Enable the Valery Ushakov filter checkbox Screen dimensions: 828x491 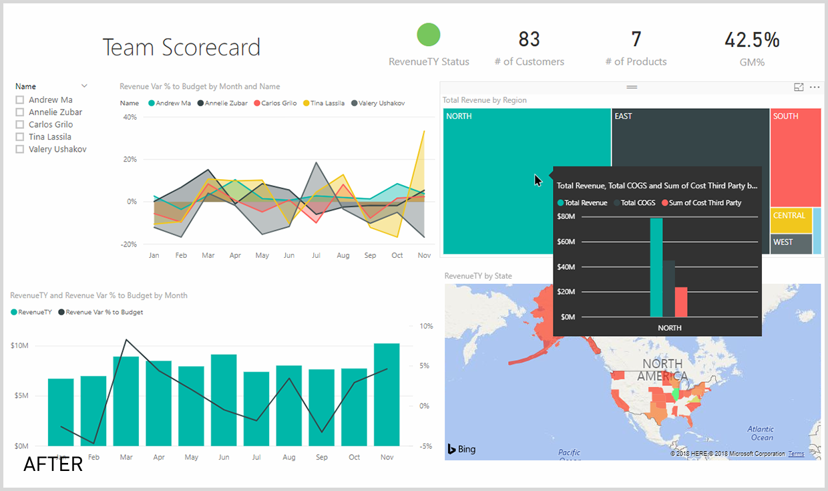pyautogui.click(x=20, y=150)
